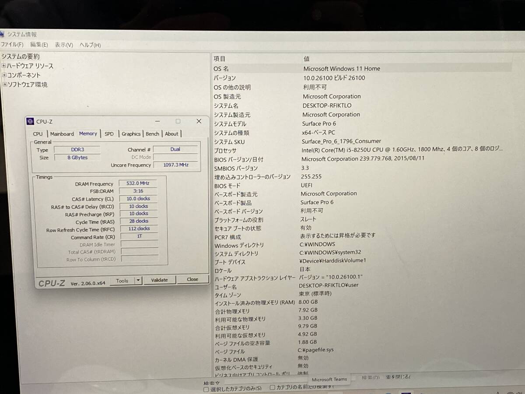Screen dimensions: 525x394
Task: Click the Dual channel field in CPU-Z
Action: pyautogui.click(x=175, y=149)
